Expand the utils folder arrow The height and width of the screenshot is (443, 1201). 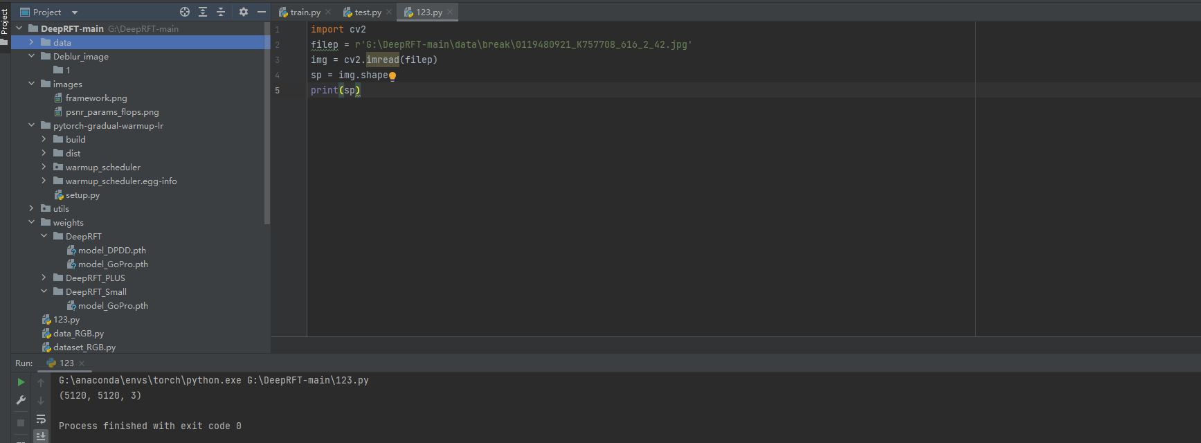(31, 208)
